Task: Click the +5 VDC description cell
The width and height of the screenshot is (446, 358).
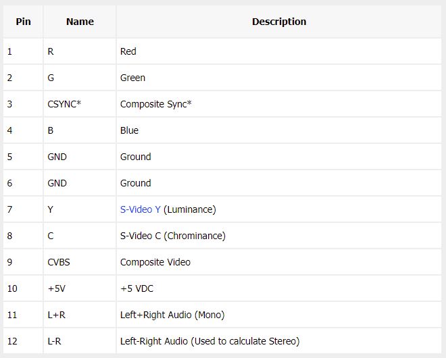Action: pyautogui.click(x=279, y=288)
